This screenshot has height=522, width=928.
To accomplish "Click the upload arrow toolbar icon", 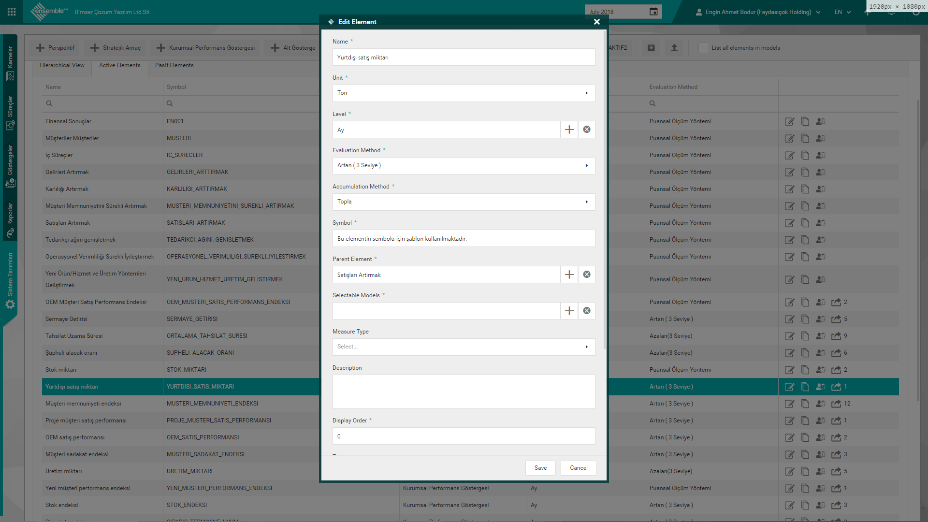I will [x=674, y=47].
